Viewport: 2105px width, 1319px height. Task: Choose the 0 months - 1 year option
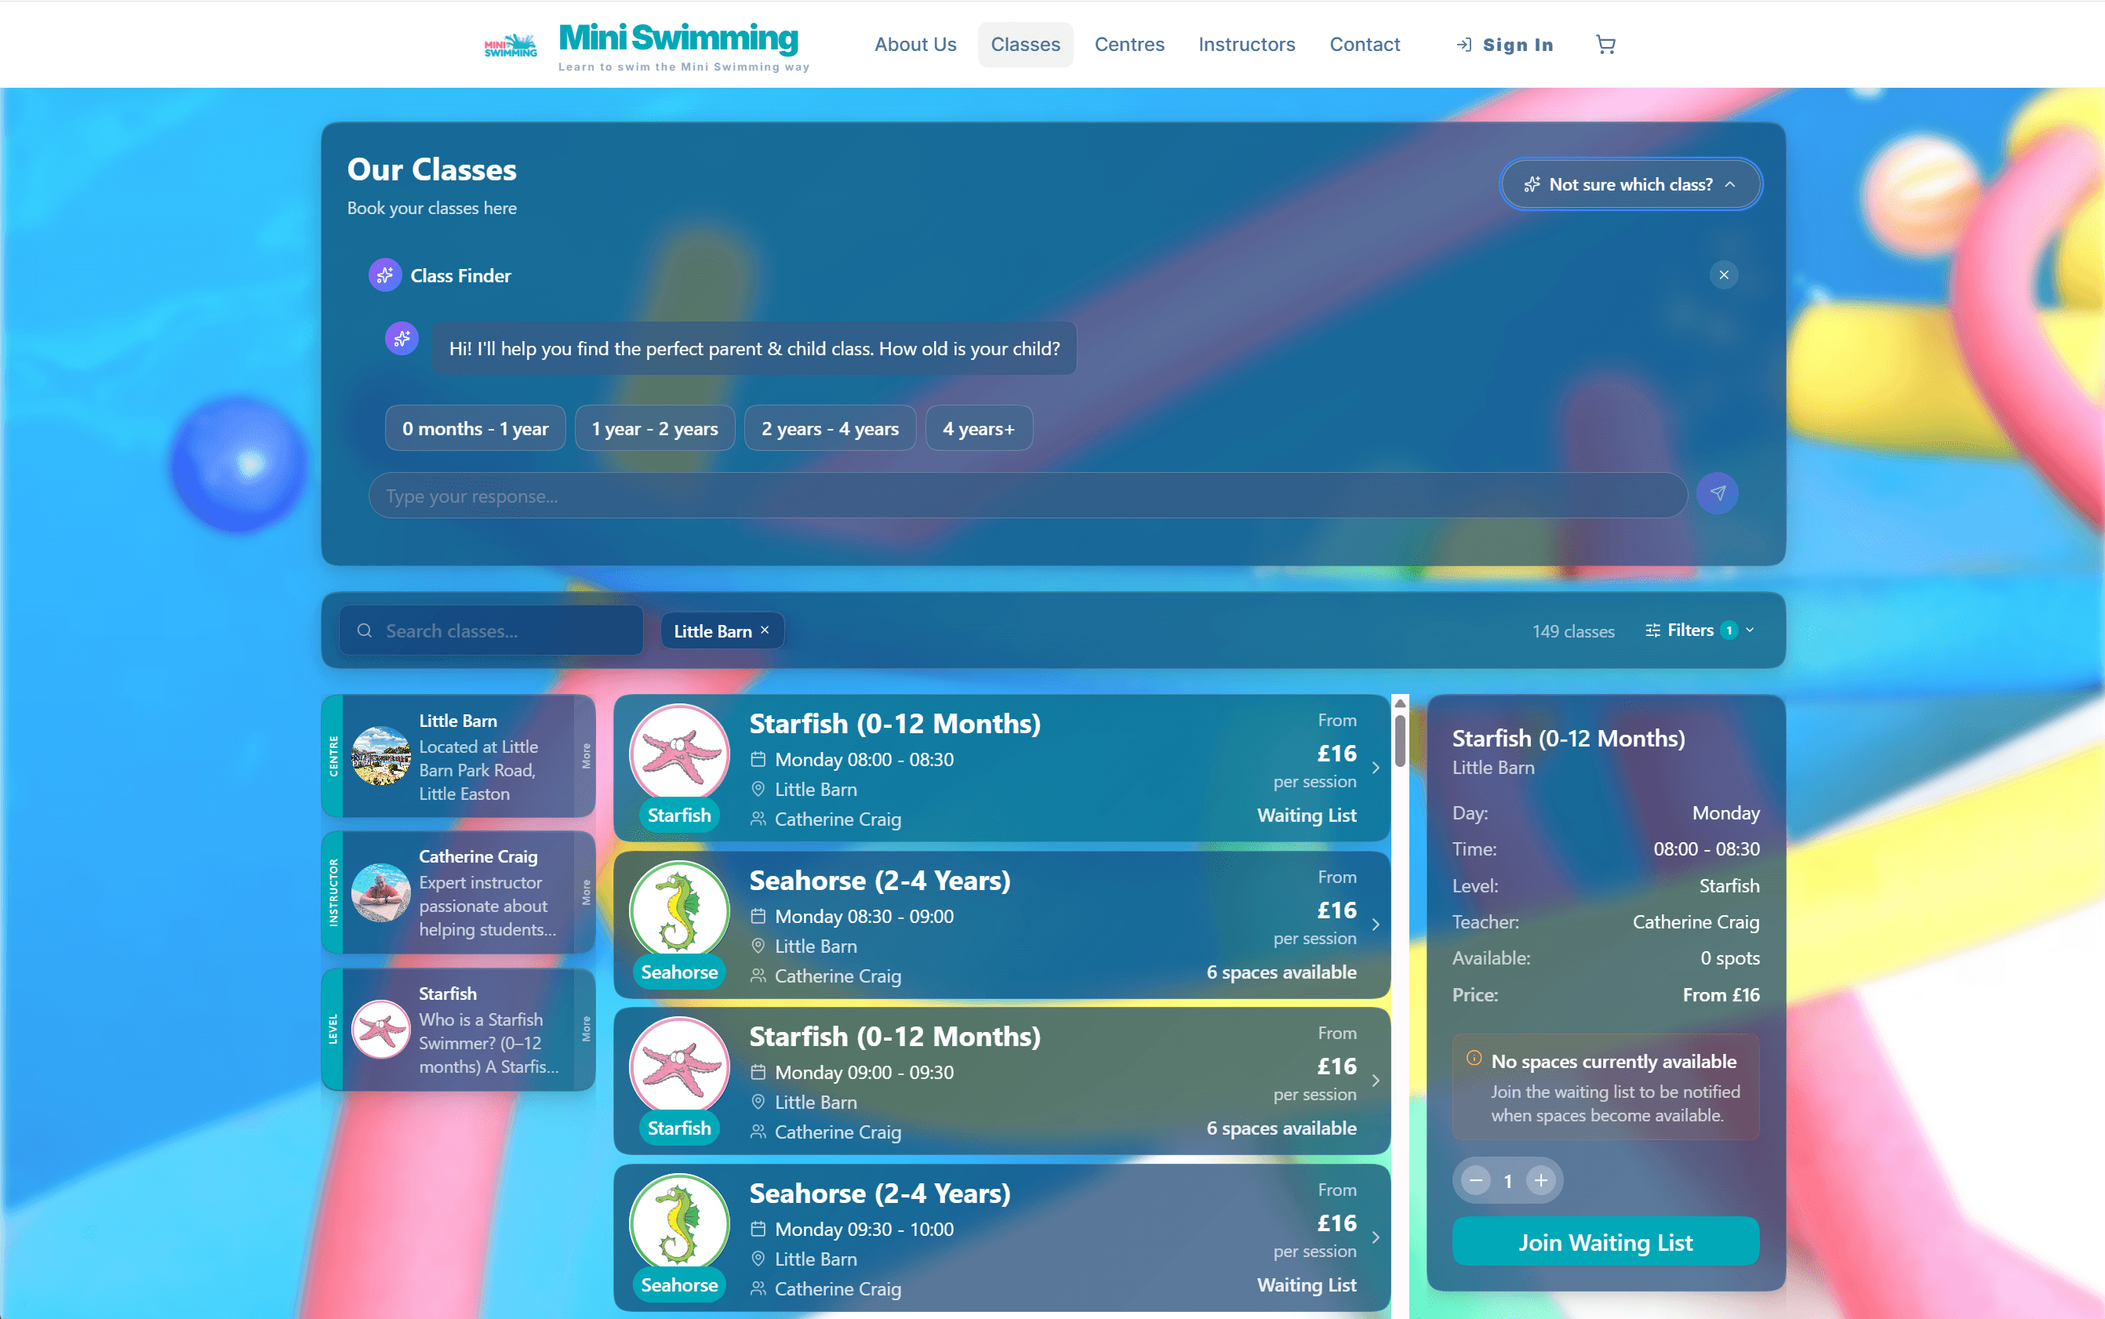474,428
